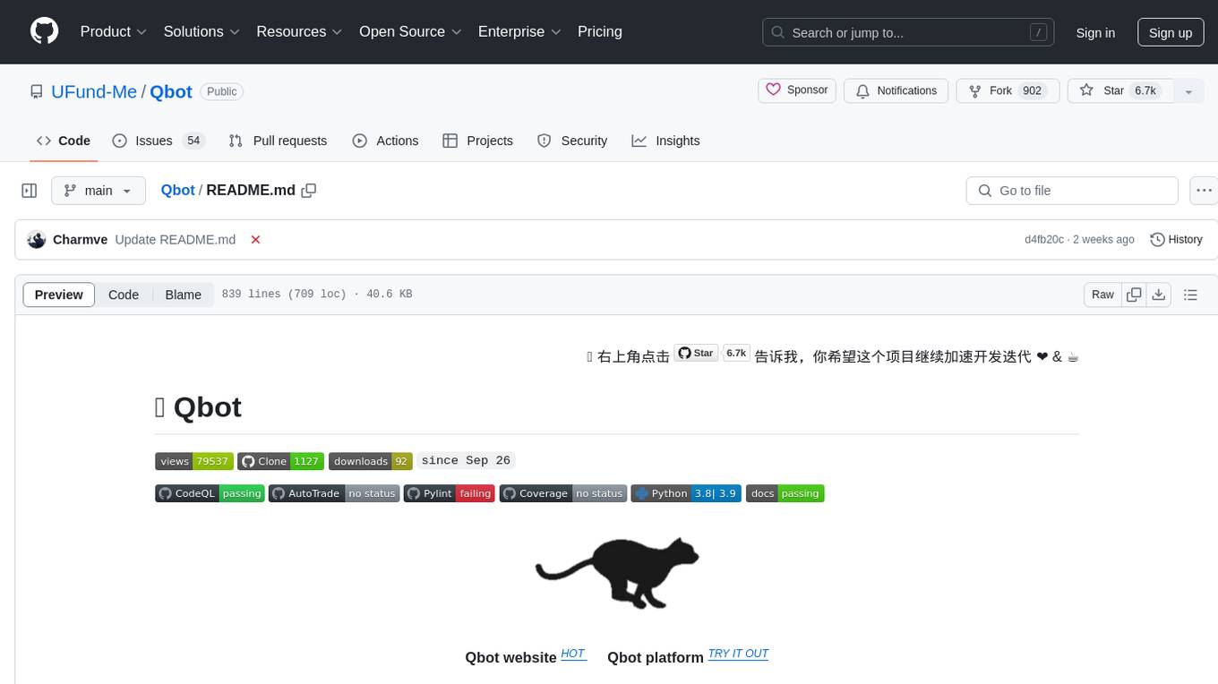Viewport: 1218px width, 684px height.
Task: Click the Pylint failing badge
Action: click(449, 493)
